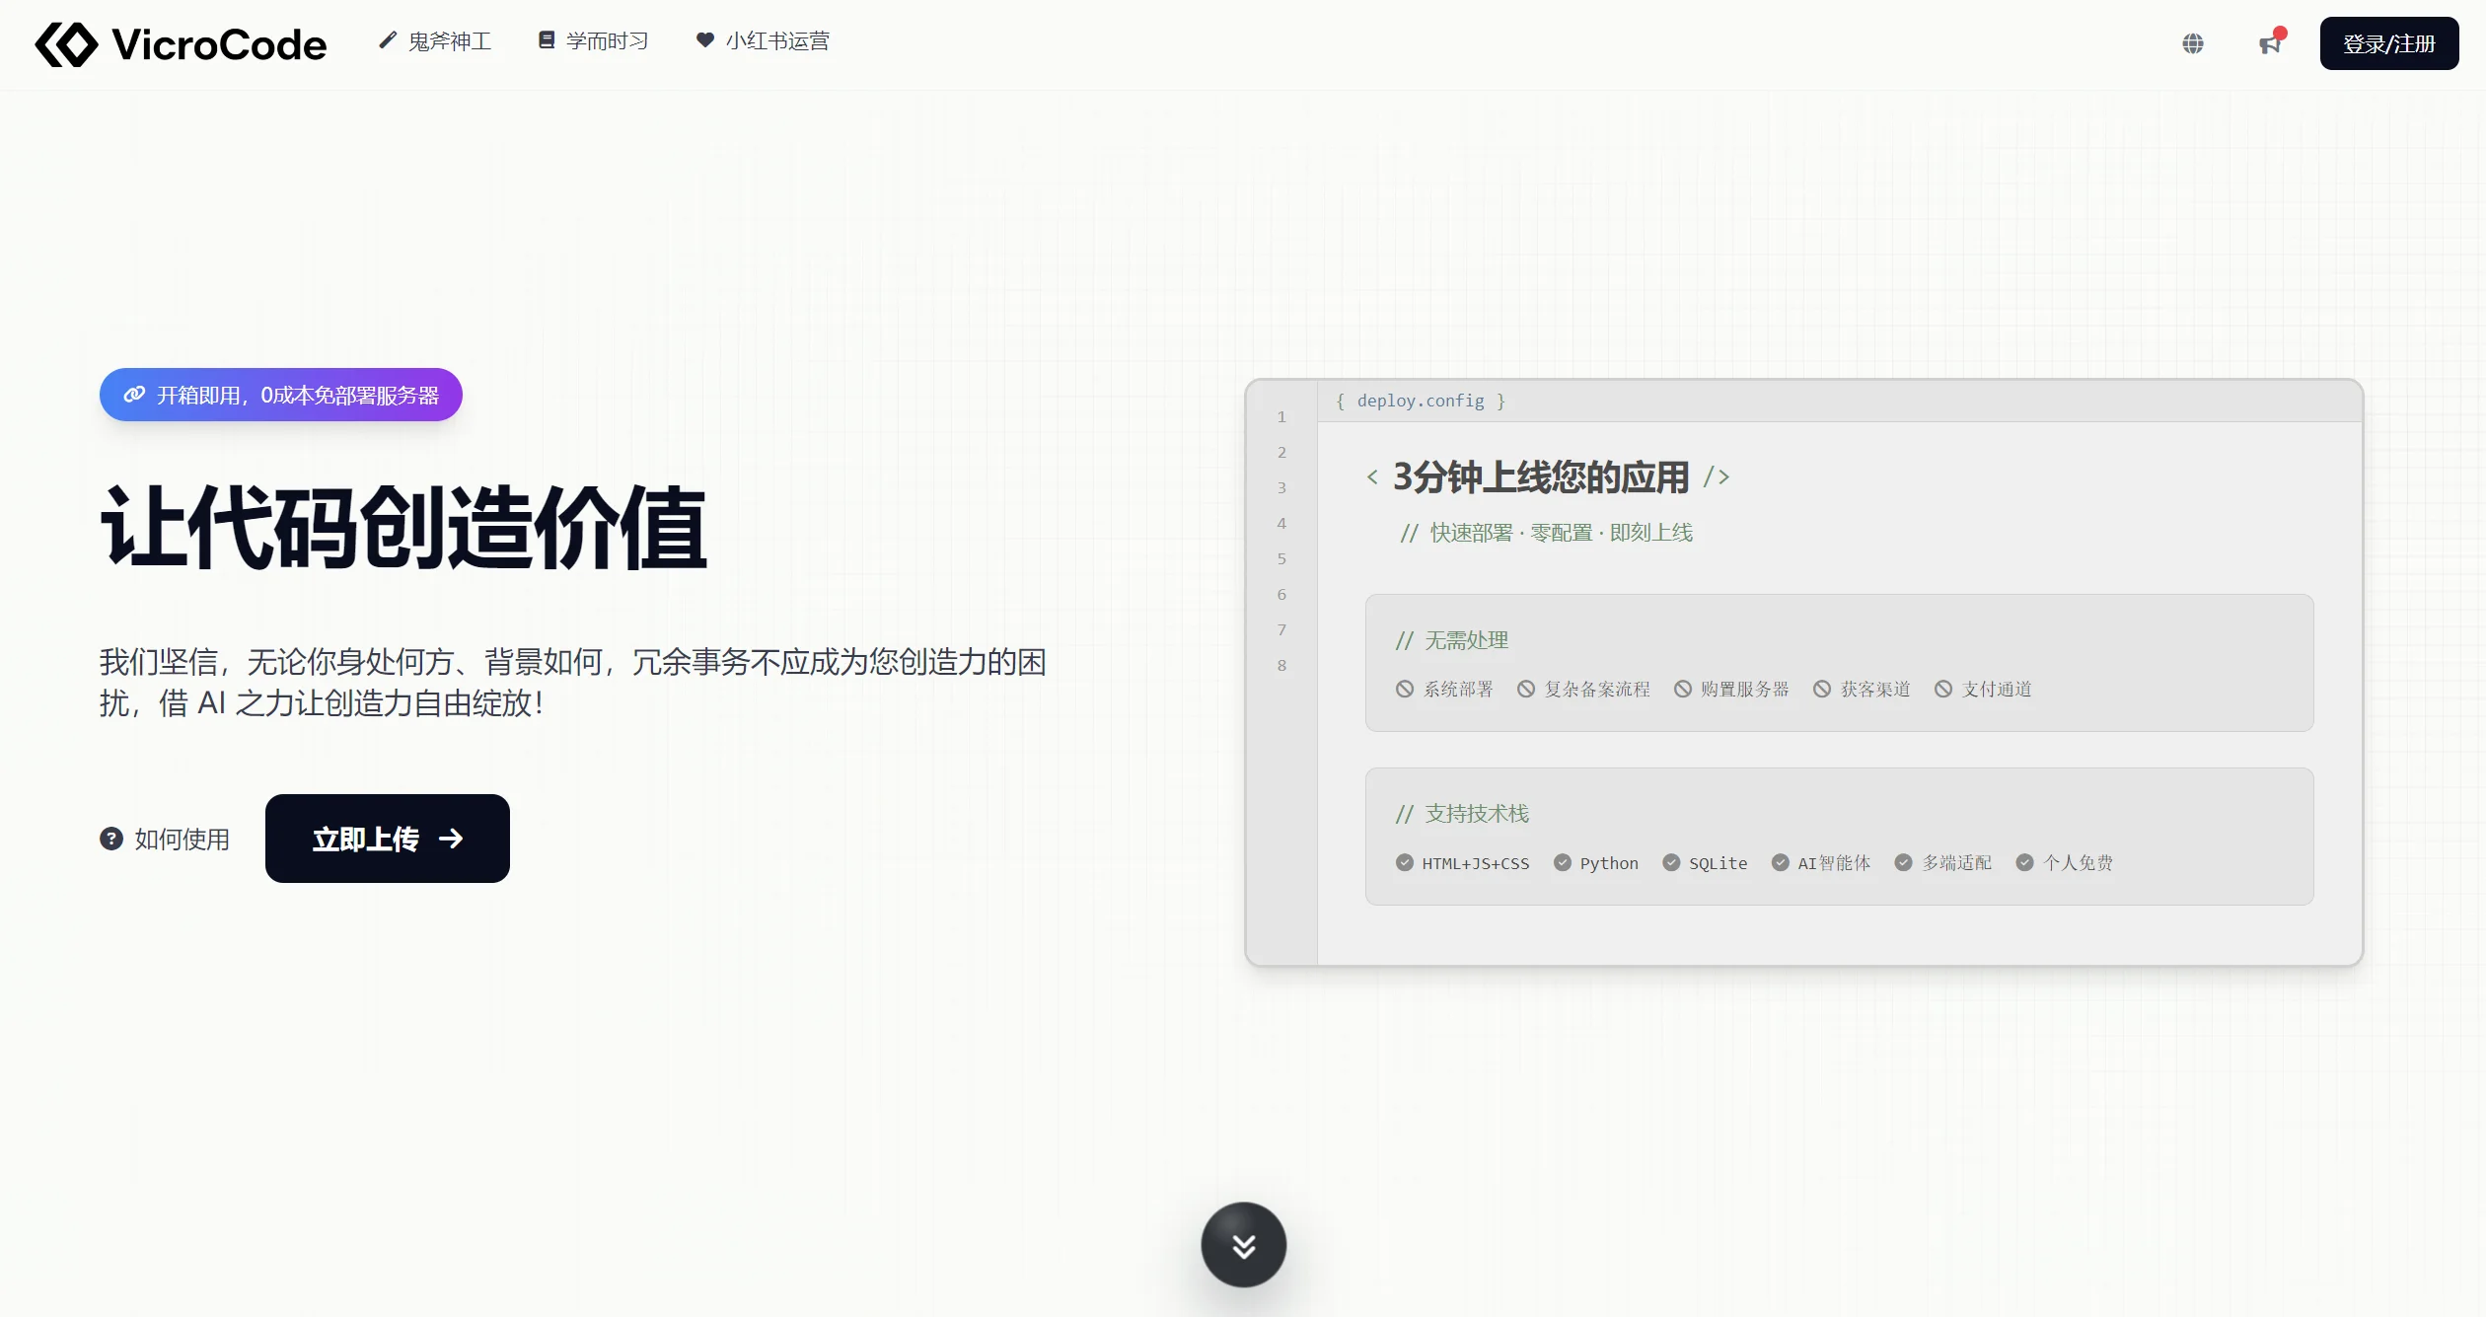Click the prohibited icon beside 购置服务器

[x=1683, y=689]
